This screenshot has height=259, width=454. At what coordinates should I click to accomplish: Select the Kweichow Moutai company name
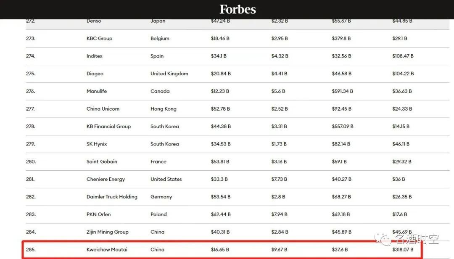(107, 249)
